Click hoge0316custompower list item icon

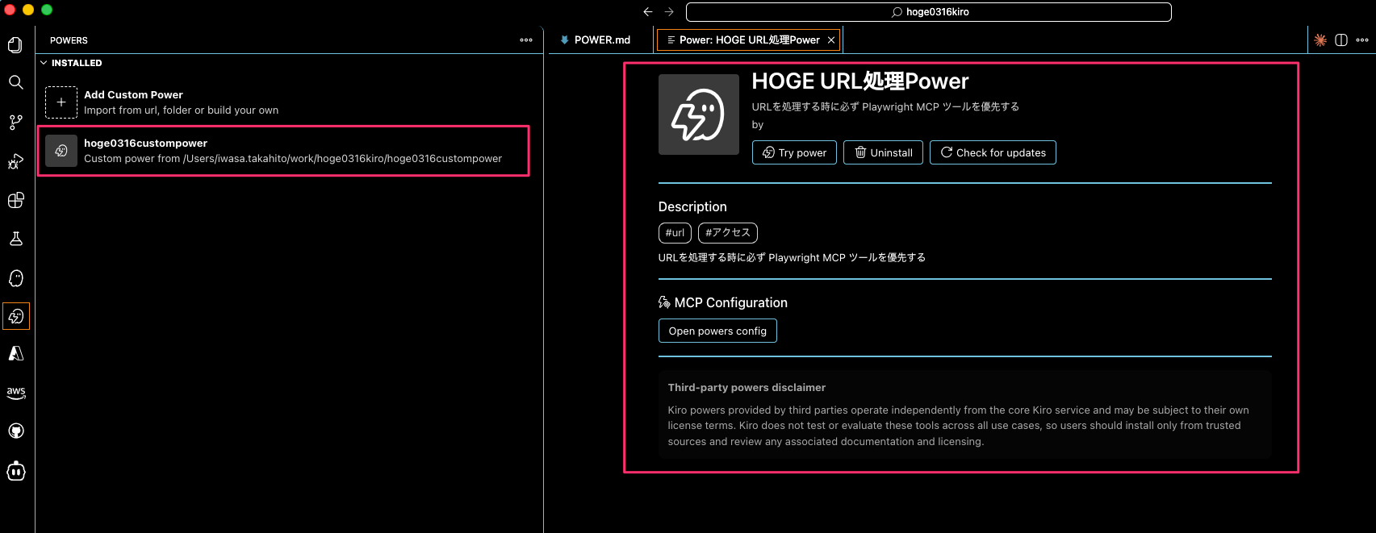point(61,151)
